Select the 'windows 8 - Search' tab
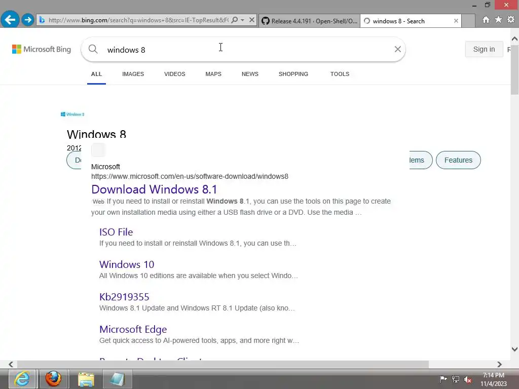 [411, 21]
